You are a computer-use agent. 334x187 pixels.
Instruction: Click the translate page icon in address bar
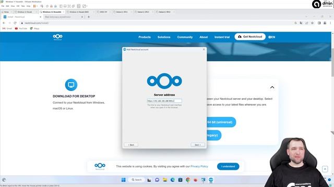301,23
